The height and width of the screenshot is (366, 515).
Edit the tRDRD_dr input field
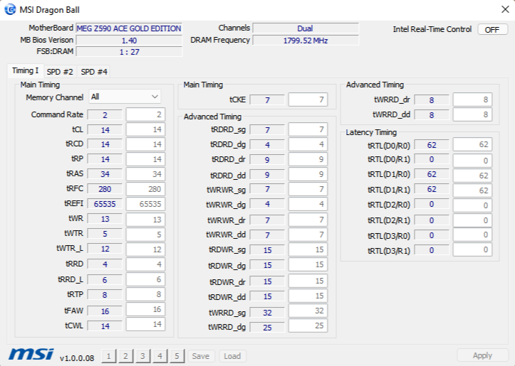pyautogui.click(x=308, y=159)
